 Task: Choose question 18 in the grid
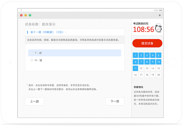coord(147,75)
